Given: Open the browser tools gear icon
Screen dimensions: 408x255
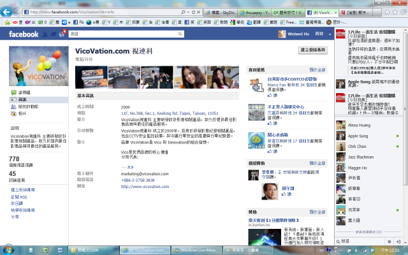Looking at the screenshot, I should pyautogui.click(x=403, y=12).
